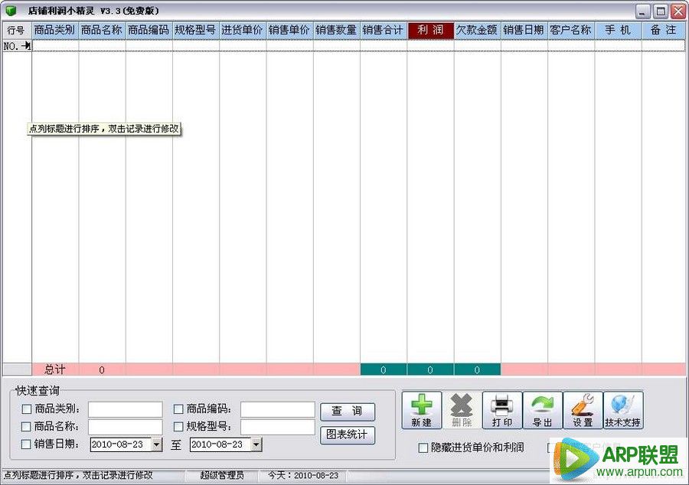Screen dimensions: 689x485
Task: Click the 查询 search button
Action: coord(348,412)
